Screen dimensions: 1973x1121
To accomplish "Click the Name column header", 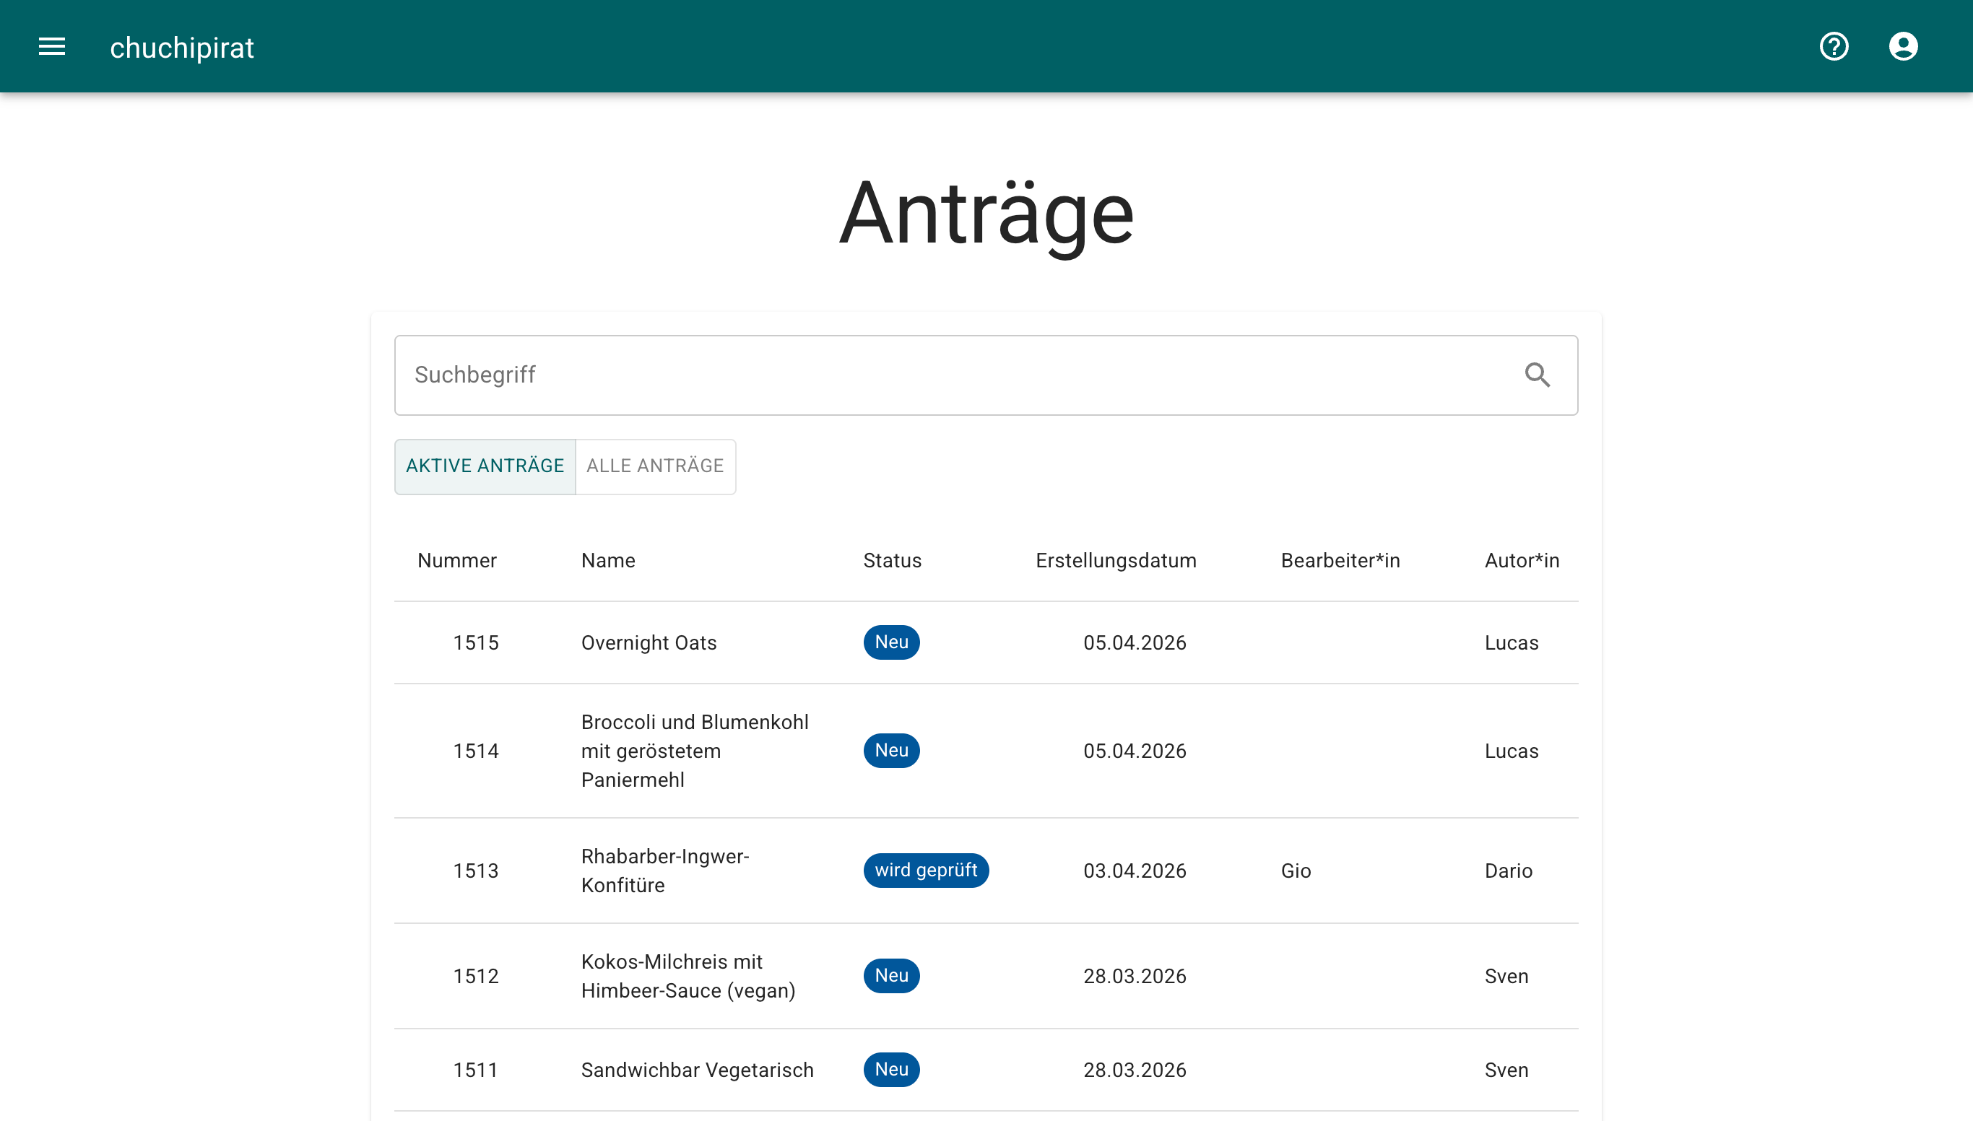I will click(x=608, y=560).
